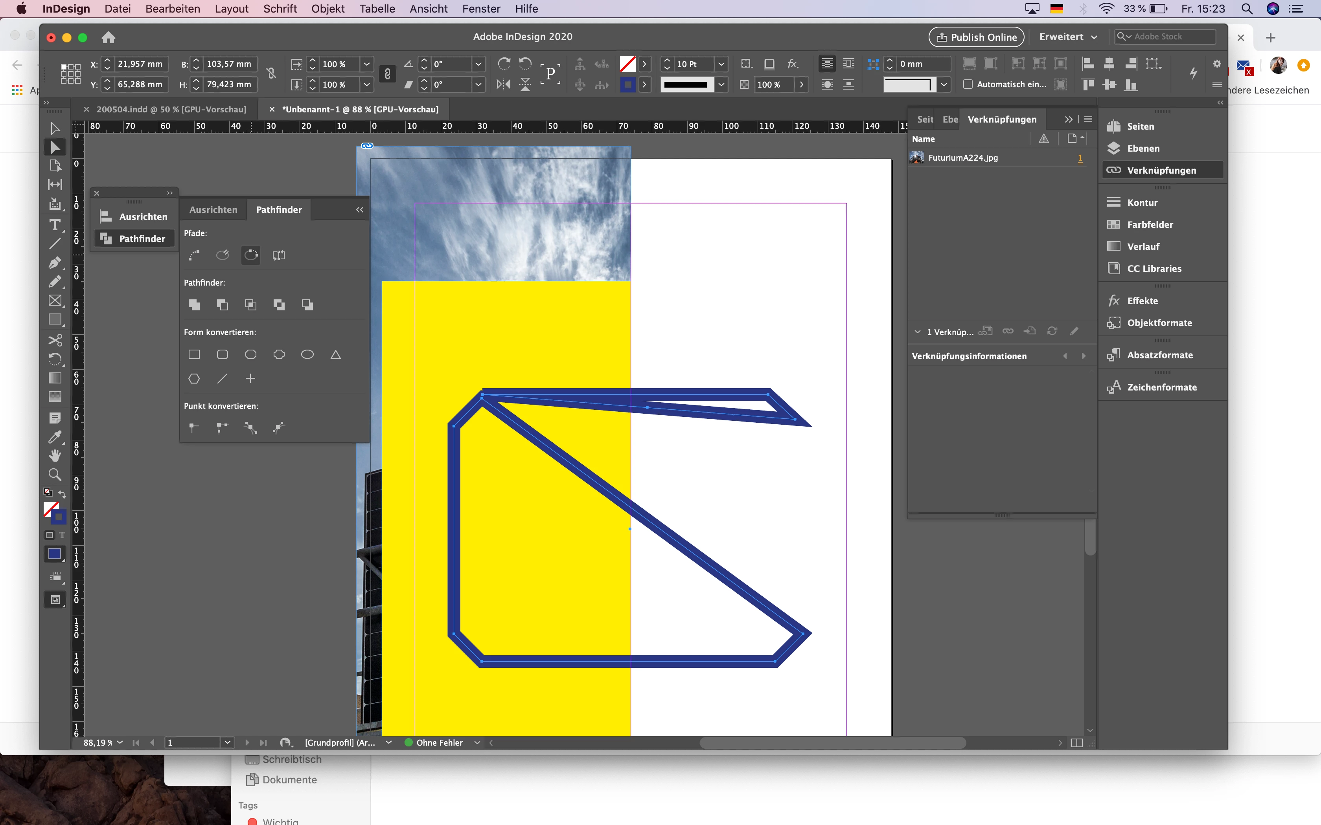The height and width of the screenshot is (825, 1321).
Task: Open the Farbfelder panel
Action: (x=1150, y=224)
